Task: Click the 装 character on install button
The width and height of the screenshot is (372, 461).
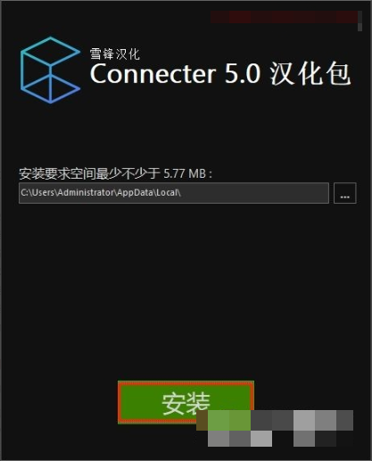Action: (199, 404)
